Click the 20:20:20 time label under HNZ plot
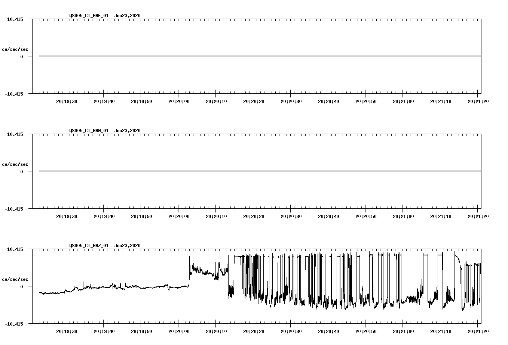The height and width of the screenshot is (345, 508). point(254,332)
